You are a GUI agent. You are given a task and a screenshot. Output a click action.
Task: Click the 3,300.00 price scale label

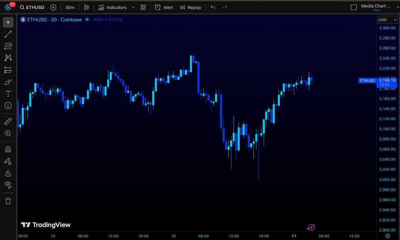point(388,28)
